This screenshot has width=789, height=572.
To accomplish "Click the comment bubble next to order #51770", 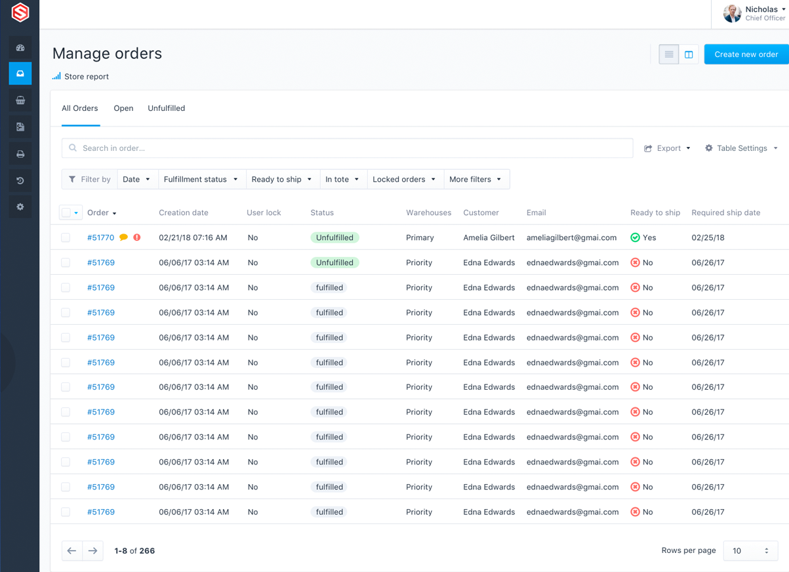I will pos(123,237).
